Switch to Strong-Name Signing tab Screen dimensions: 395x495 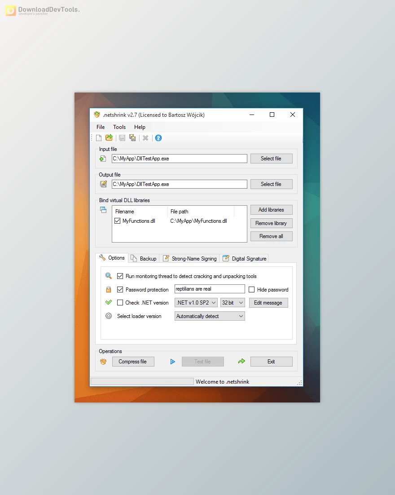point(190,259)
